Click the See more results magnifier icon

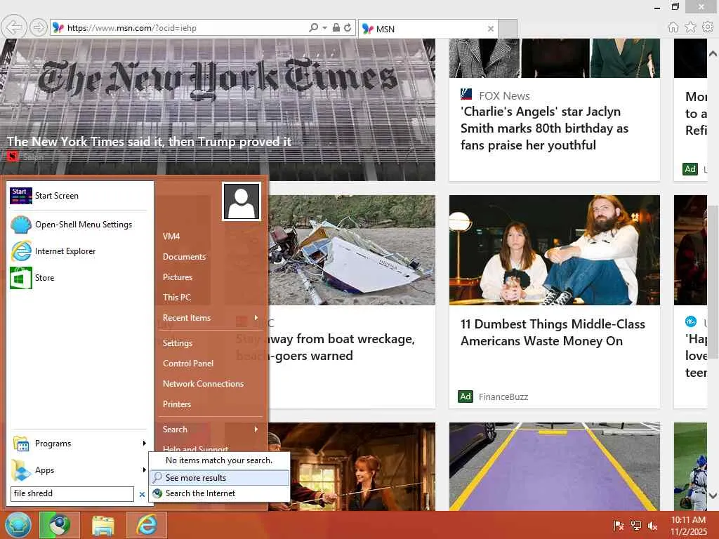pos(157,477)
